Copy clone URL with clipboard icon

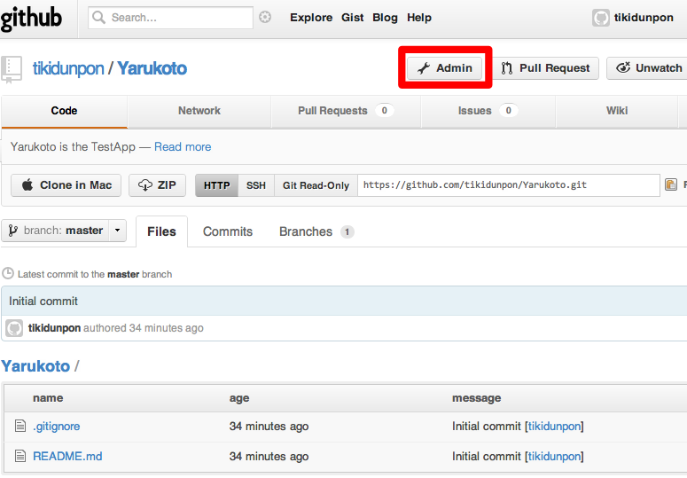click(671, 184)
